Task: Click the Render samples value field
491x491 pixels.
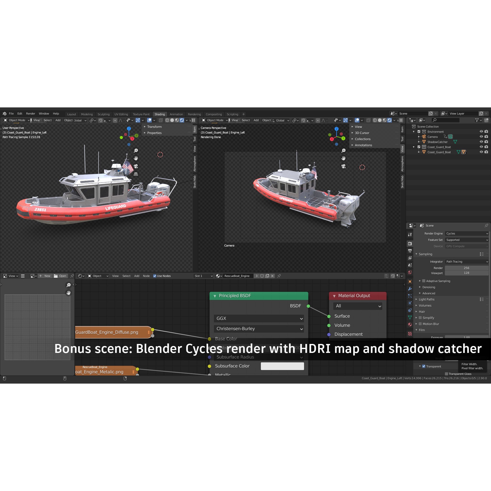Action: pos(467,268)
